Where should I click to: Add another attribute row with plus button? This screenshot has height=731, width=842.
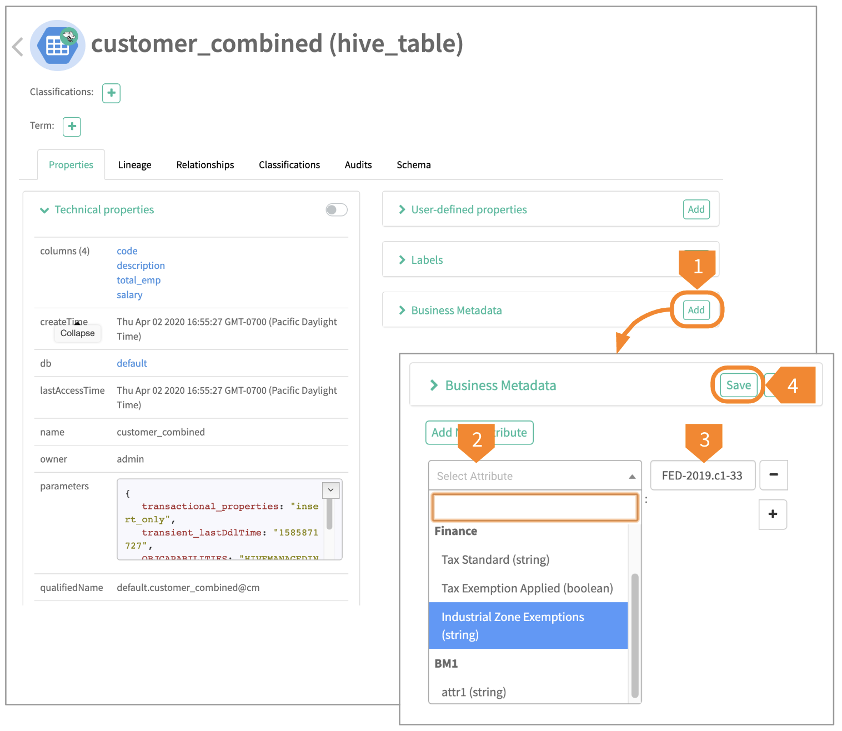773,514
